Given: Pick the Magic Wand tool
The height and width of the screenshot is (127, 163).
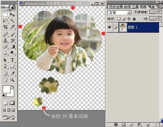Looking at the screenshot, I should point(12,21).
